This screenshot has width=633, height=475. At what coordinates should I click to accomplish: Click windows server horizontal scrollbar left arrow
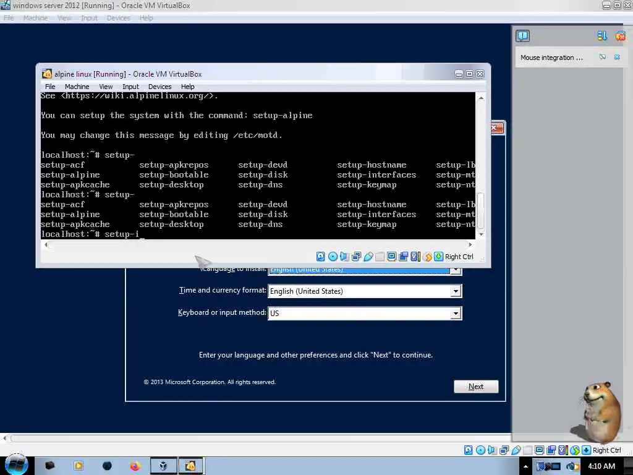pos(4,438)
